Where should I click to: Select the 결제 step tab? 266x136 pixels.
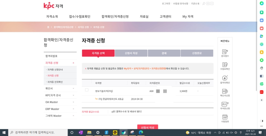(x=164, y=53)
